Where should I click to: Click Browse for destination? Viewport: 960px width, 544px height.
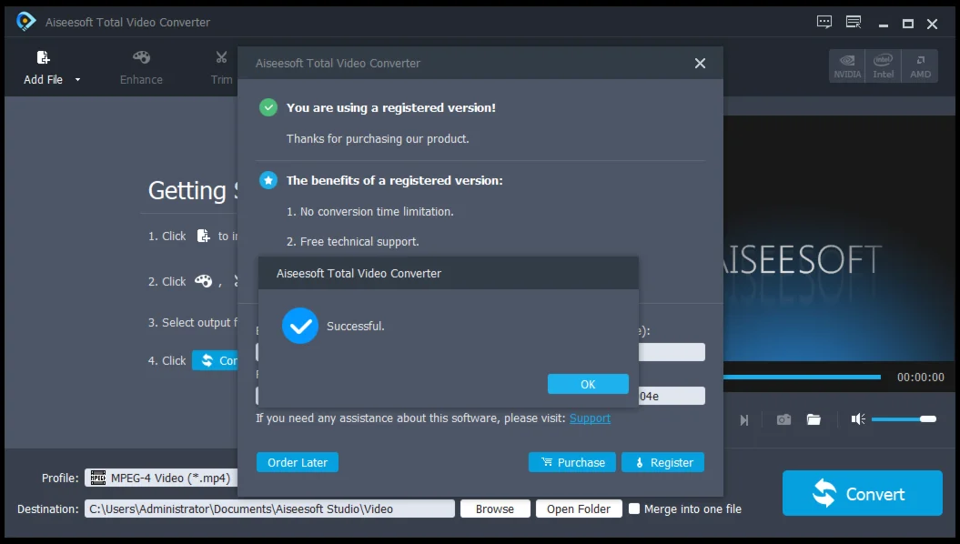pyautogui.click(x=495, y=509)
